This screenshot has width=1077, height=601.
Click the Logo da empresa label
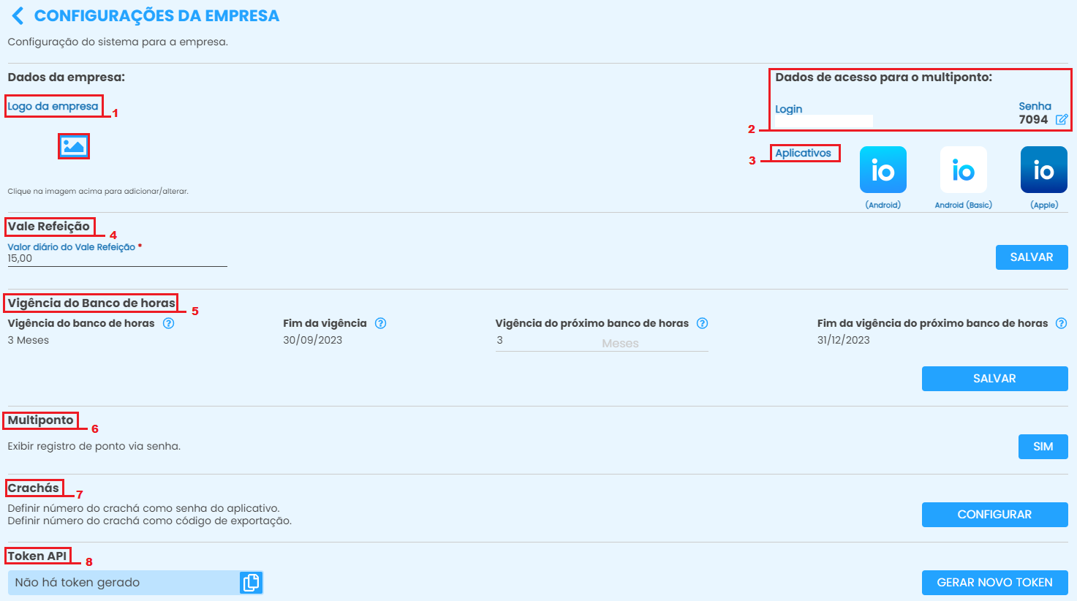(x=53, y=106)
